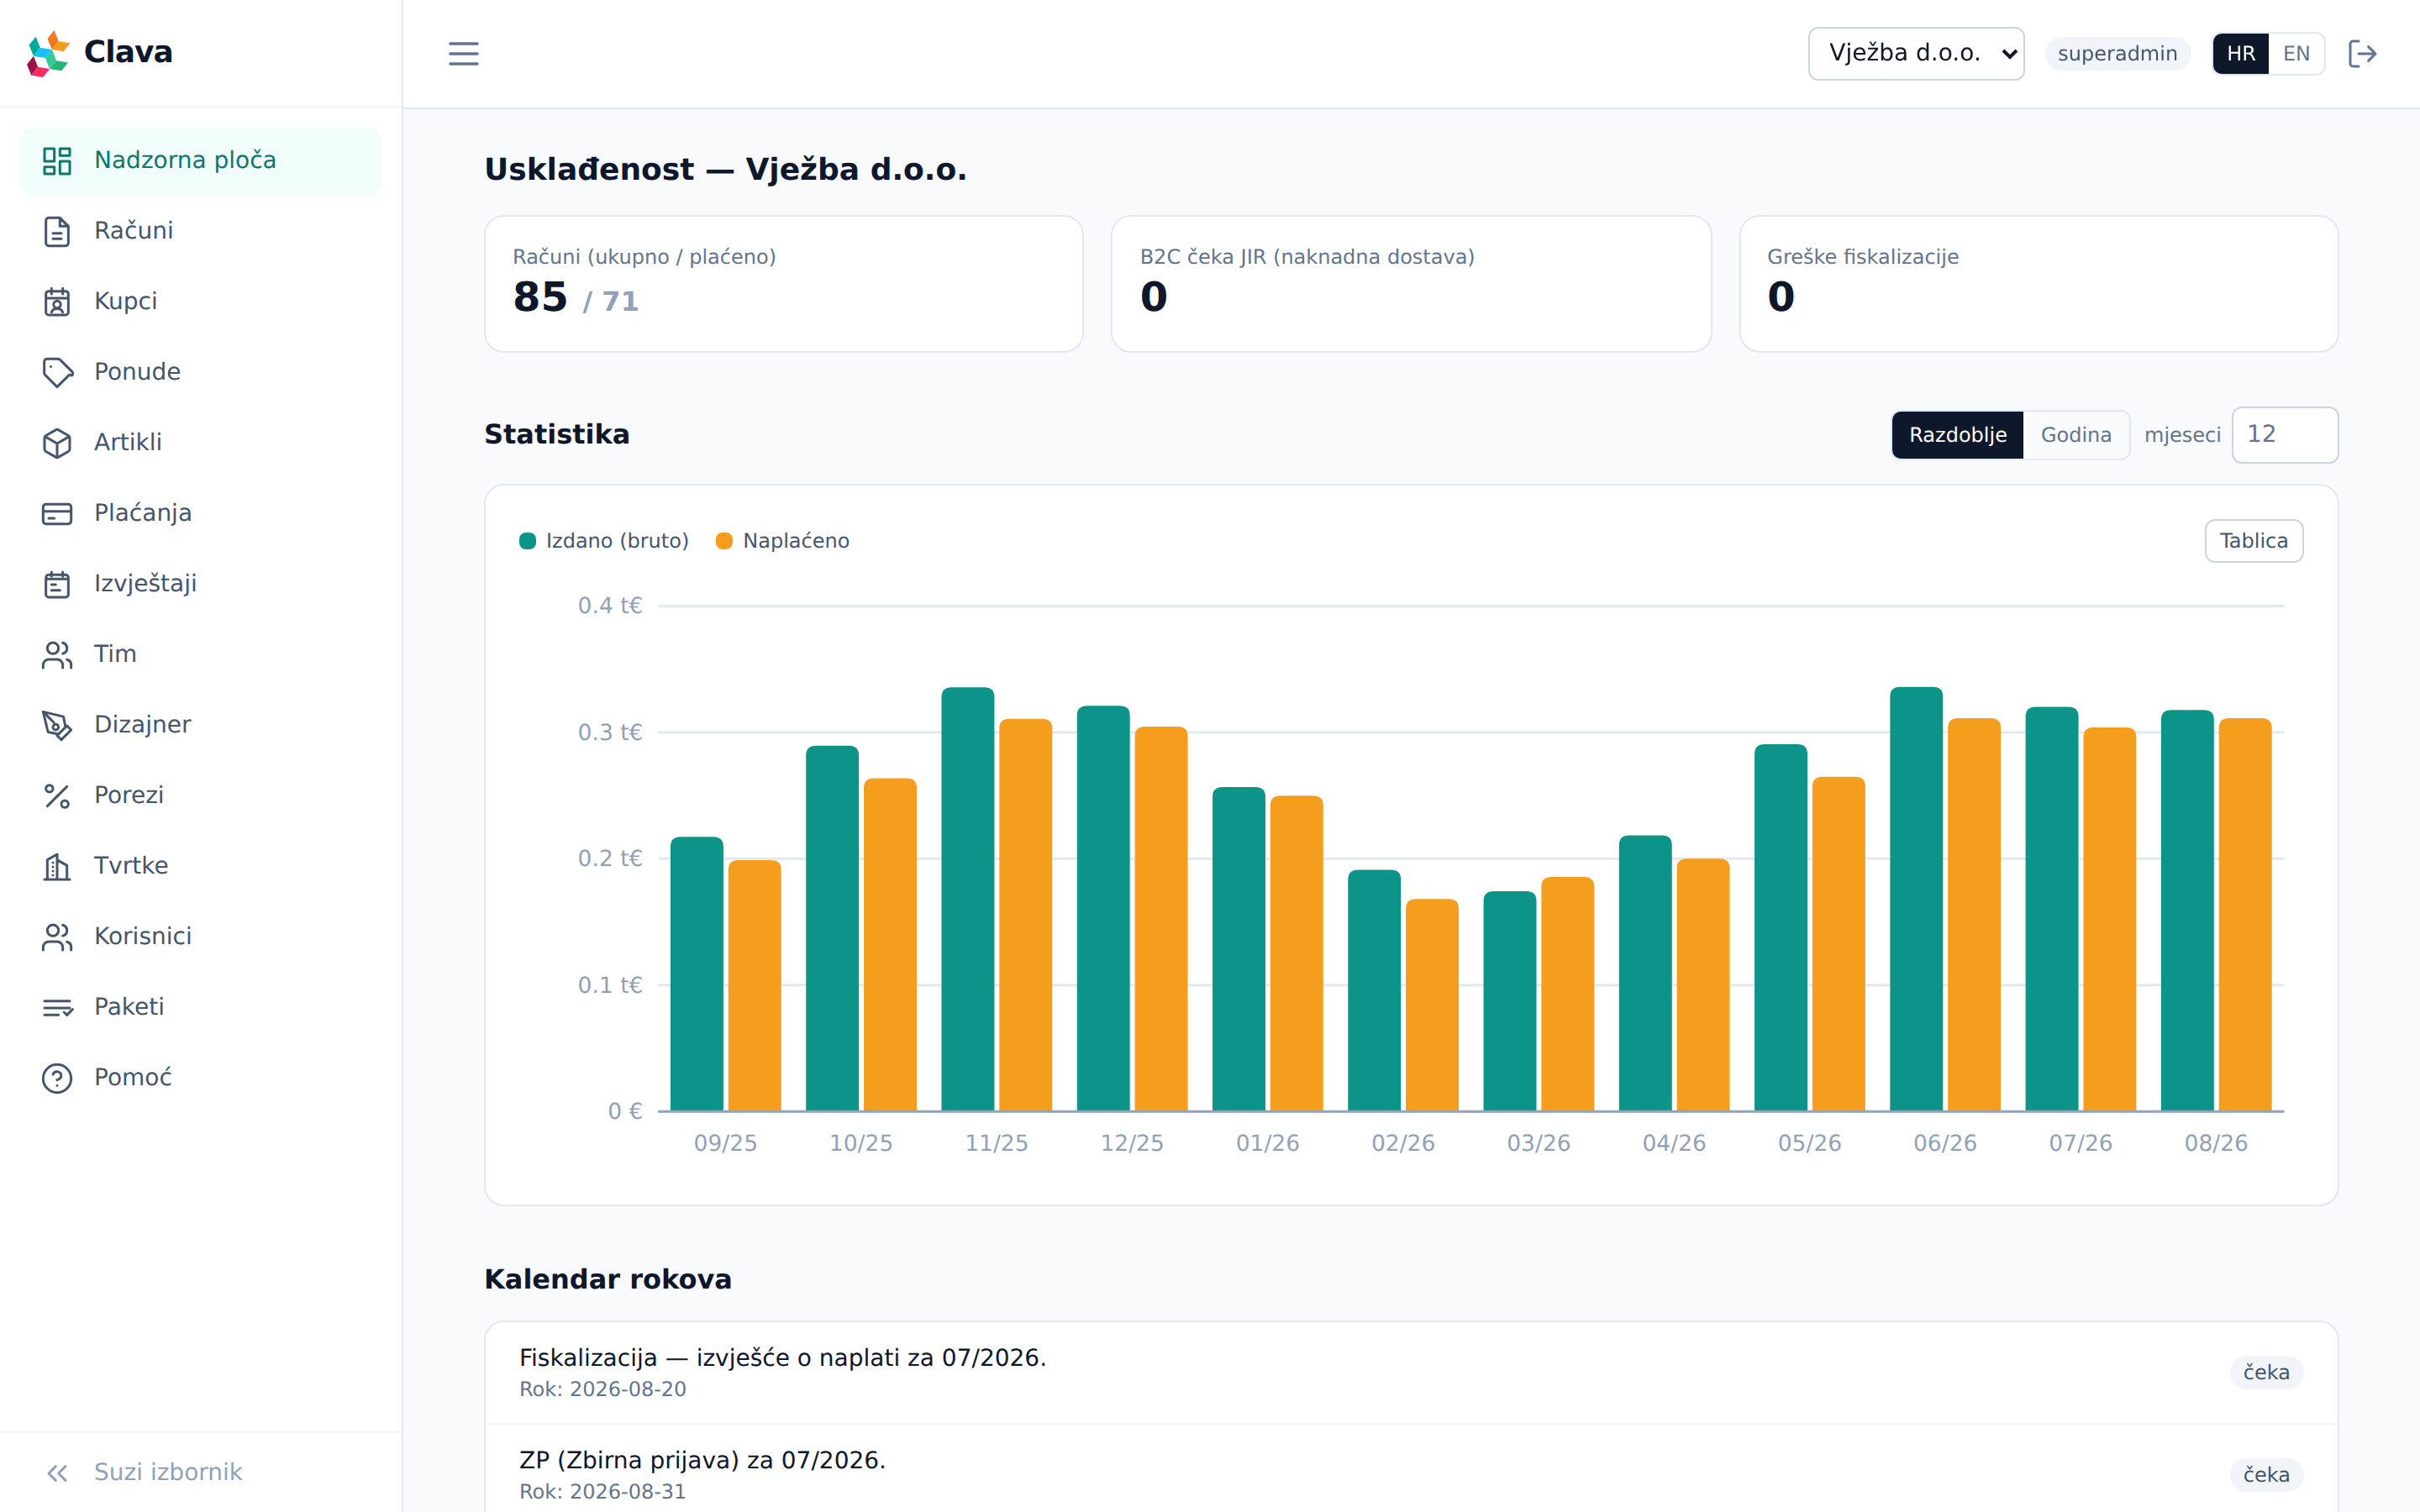Select the Godina year toggle
This screenshot has height=1512, width=2420.
pyautogui.click(x=2076, y=435)
